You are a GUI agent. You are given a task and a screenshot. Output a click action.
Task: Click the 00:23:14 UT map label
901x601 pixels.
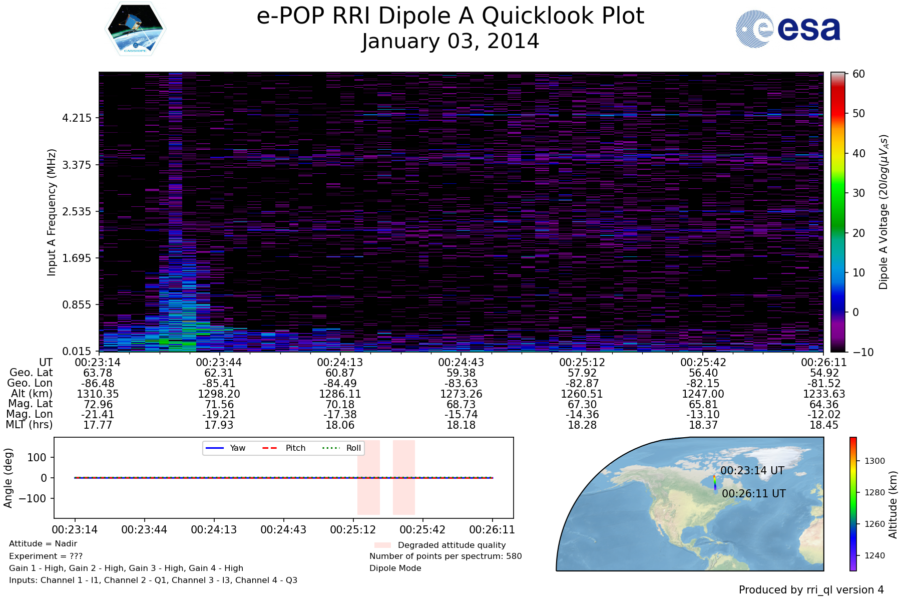tap(752, 471)
